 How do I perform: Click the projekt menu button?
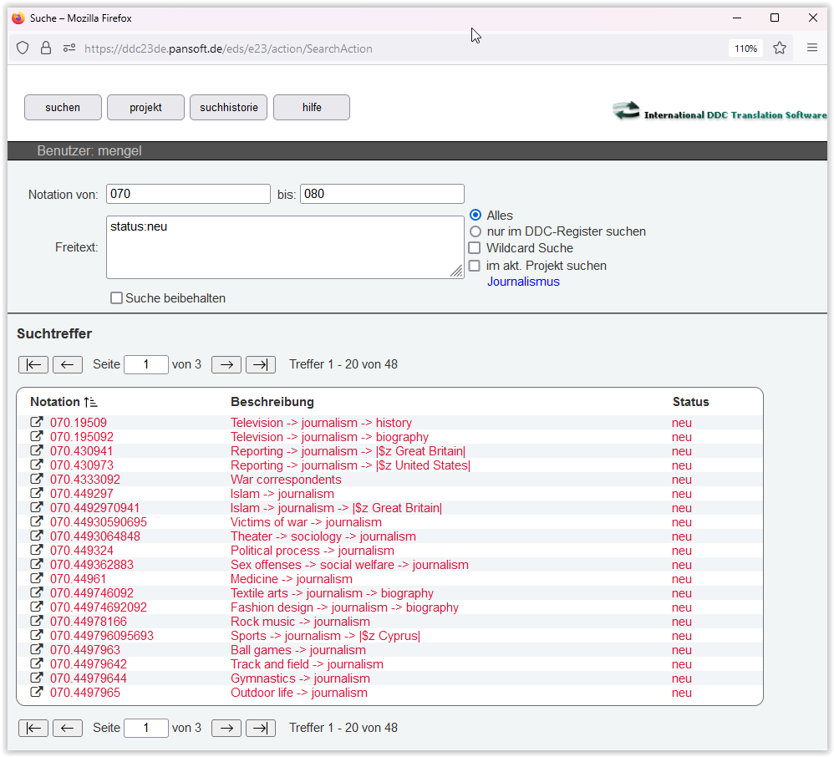pos(145,108)
